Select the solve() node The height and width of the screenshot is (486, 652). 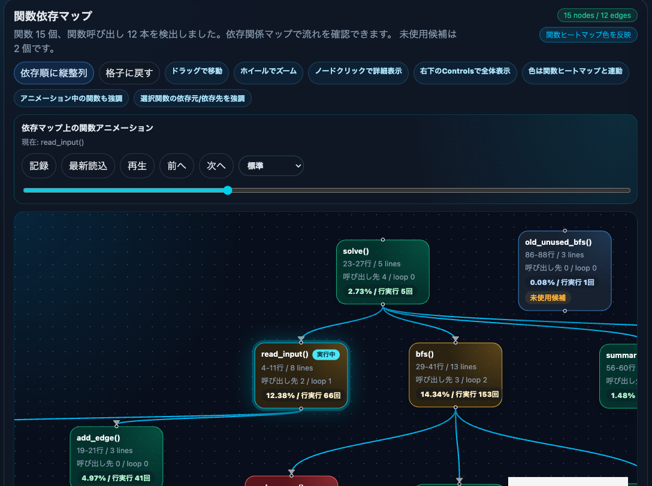point(382,272)
